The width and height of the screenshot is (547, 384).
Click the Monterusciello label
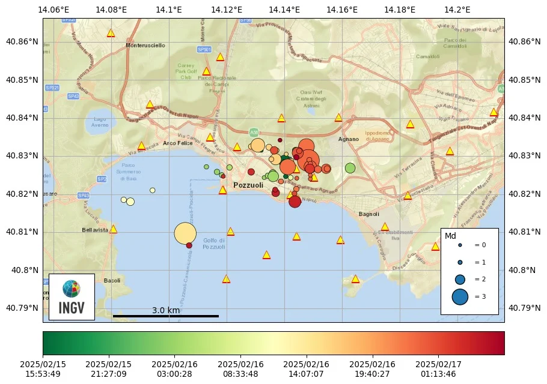[145, 45]
